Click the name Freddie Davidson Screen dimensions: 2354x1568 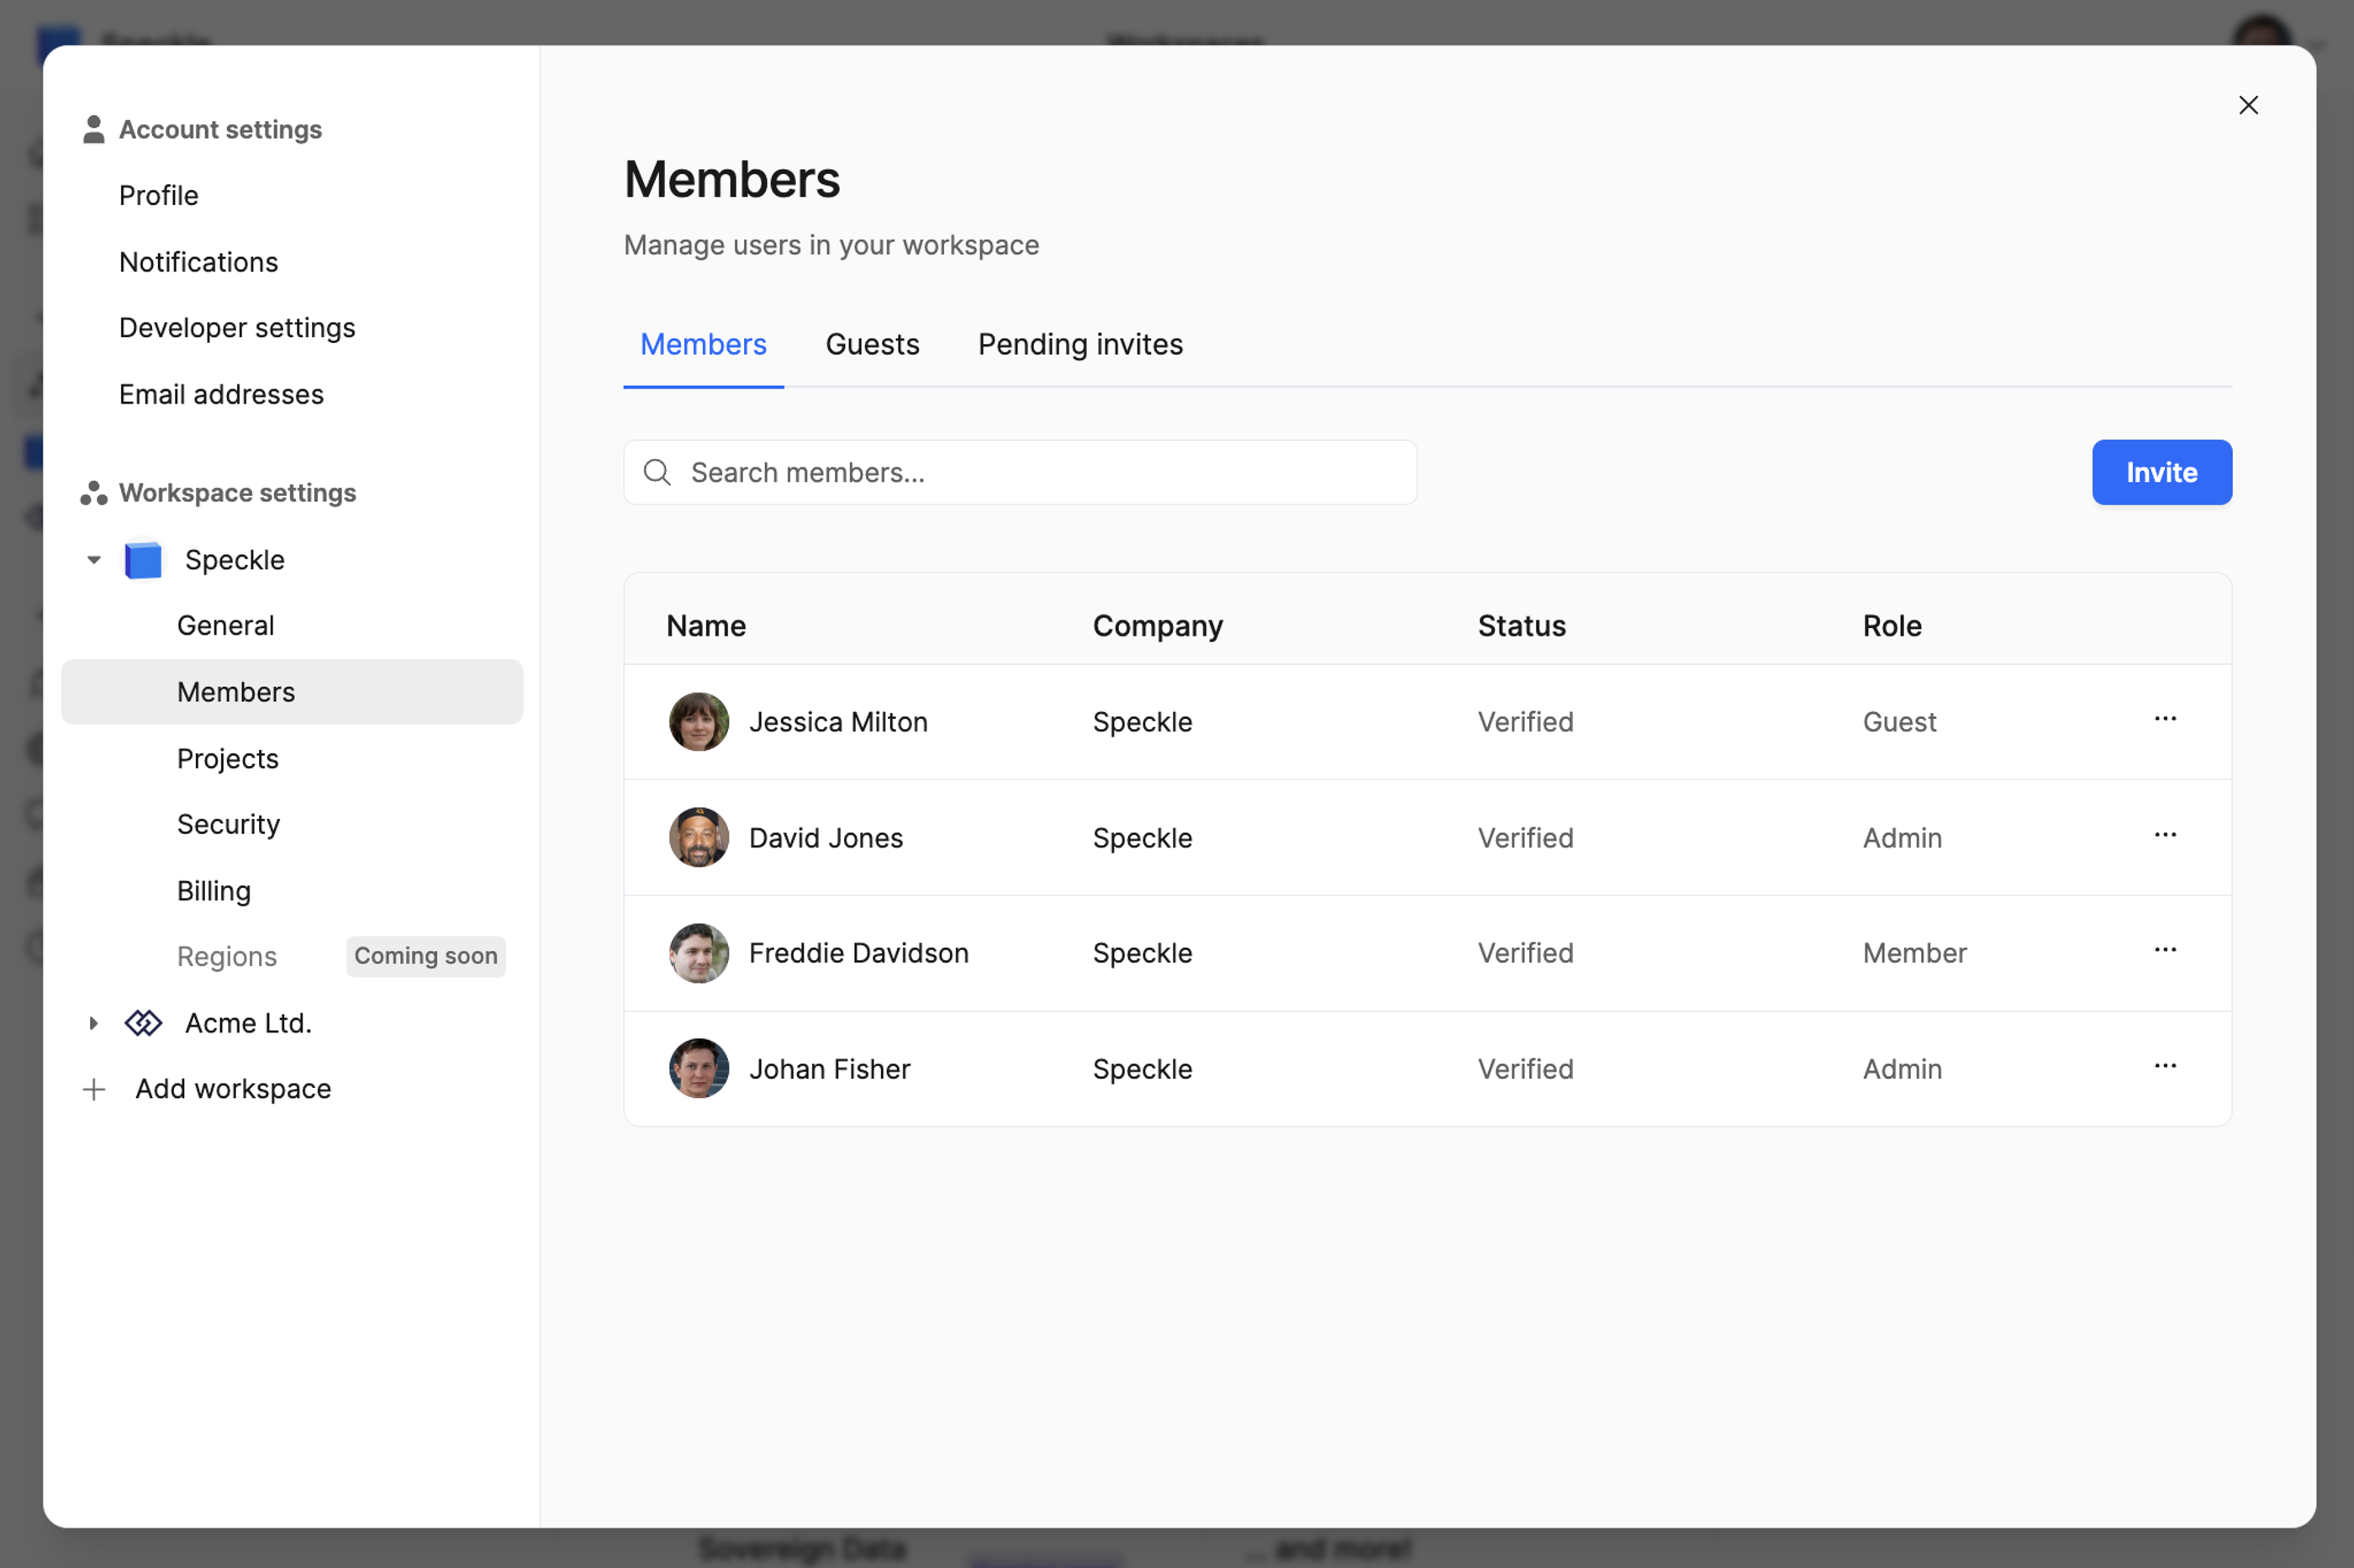tap(858, 953)
